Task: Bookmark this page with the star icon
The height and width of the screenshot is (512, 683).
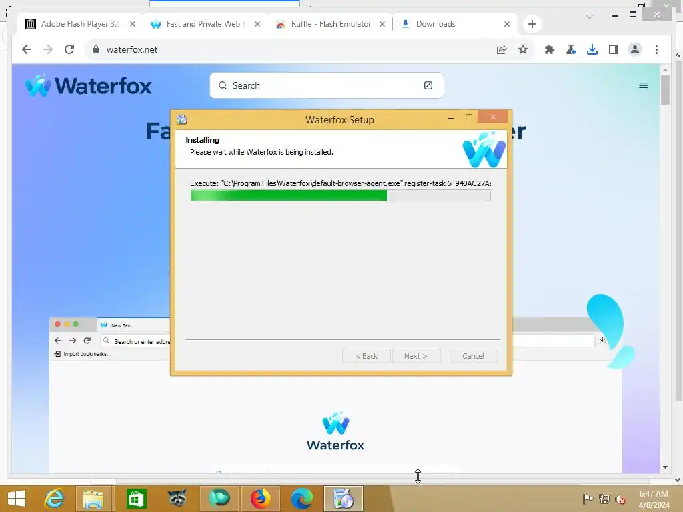Action: 523,49
